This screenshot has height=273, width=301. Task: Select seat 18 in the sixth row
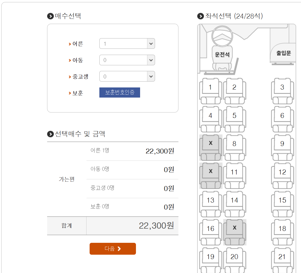pyautogui.click(x=282, y=228)
